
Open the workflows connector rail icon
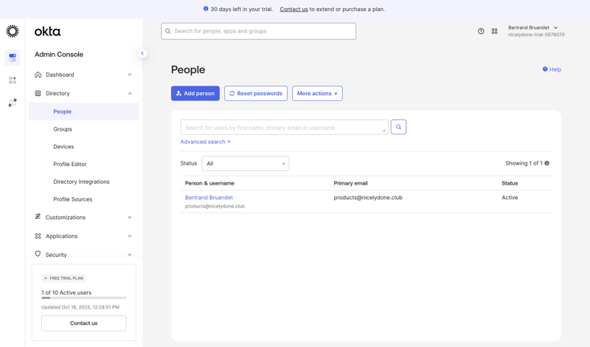[13, 103]
